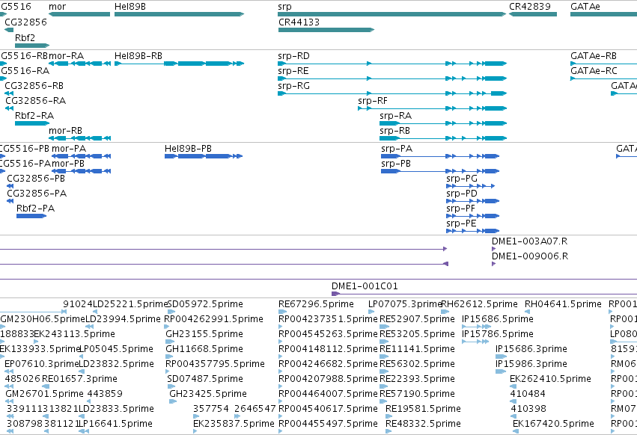Select the EK235837.5prime EST label
This screenshot has height=435, width=637.
pyautogui.click(x=234, y=425)
